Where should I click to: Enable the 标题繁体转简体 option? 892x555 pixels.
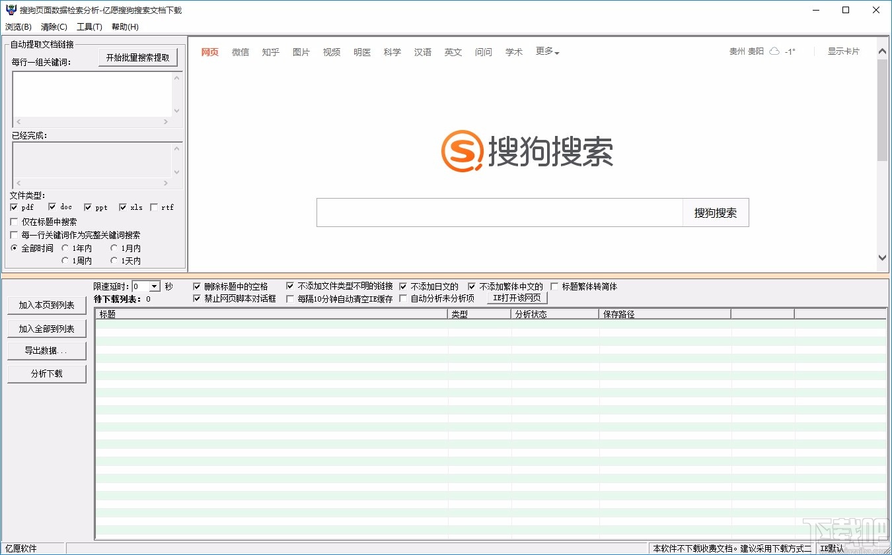(x=554, y=286)
